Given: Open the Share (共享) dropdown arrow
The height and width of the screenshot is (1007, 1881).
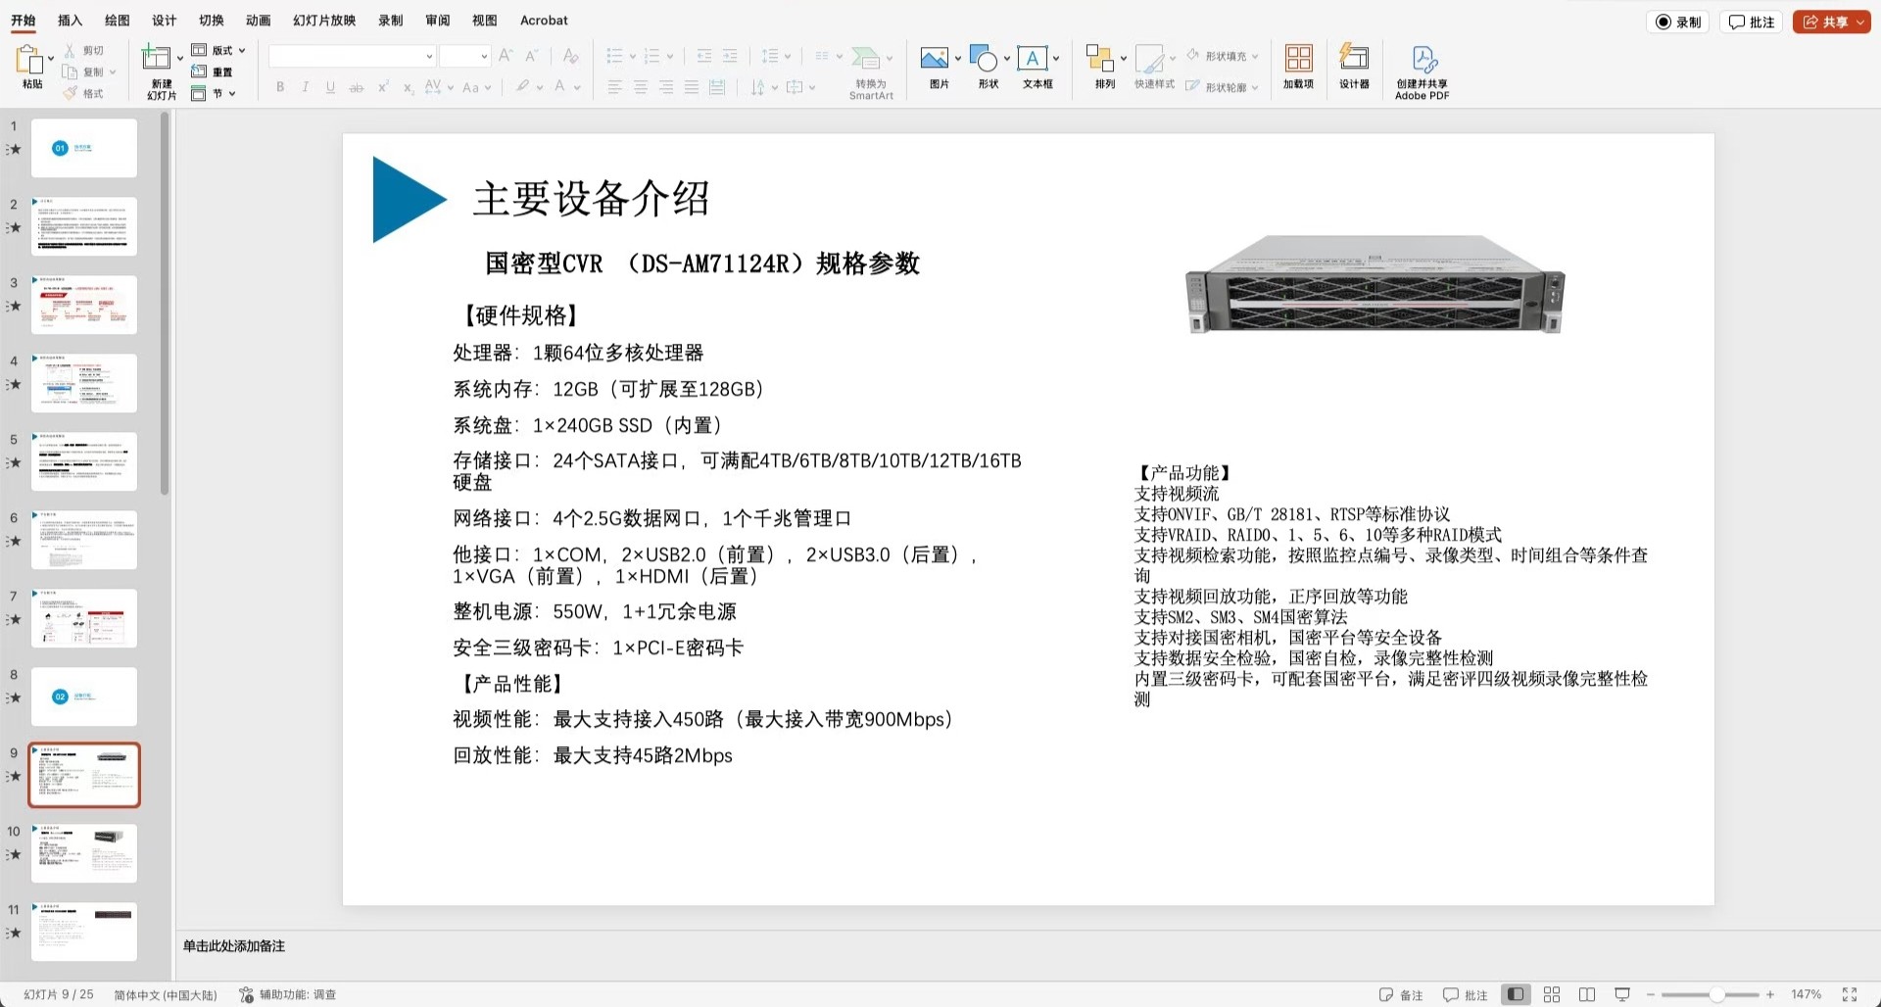Looking at the screenshot, I should tap(1859, 22).
